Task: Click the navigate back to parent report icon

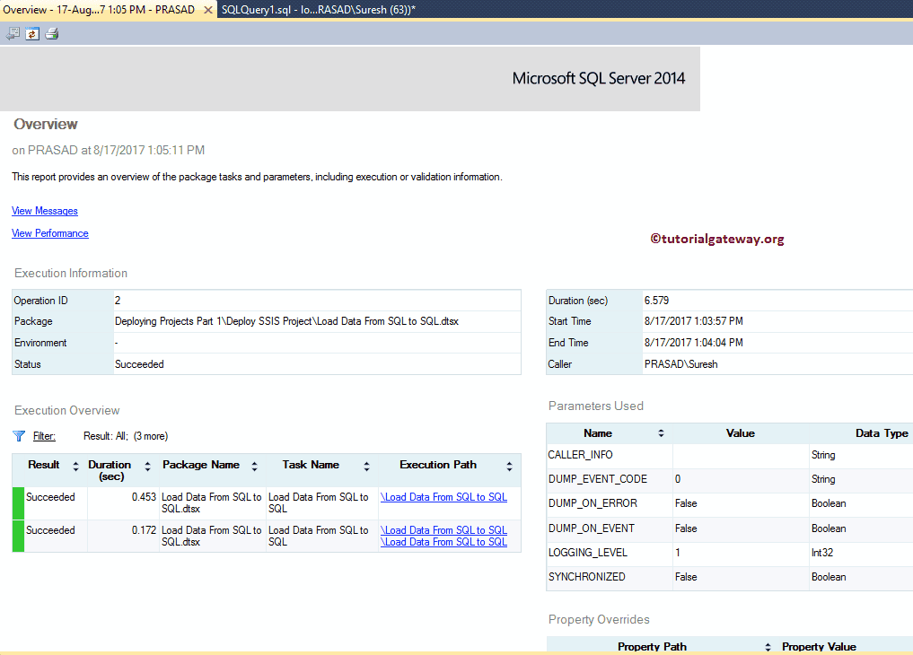Action: pyautogui.click(x=12, y=32)
